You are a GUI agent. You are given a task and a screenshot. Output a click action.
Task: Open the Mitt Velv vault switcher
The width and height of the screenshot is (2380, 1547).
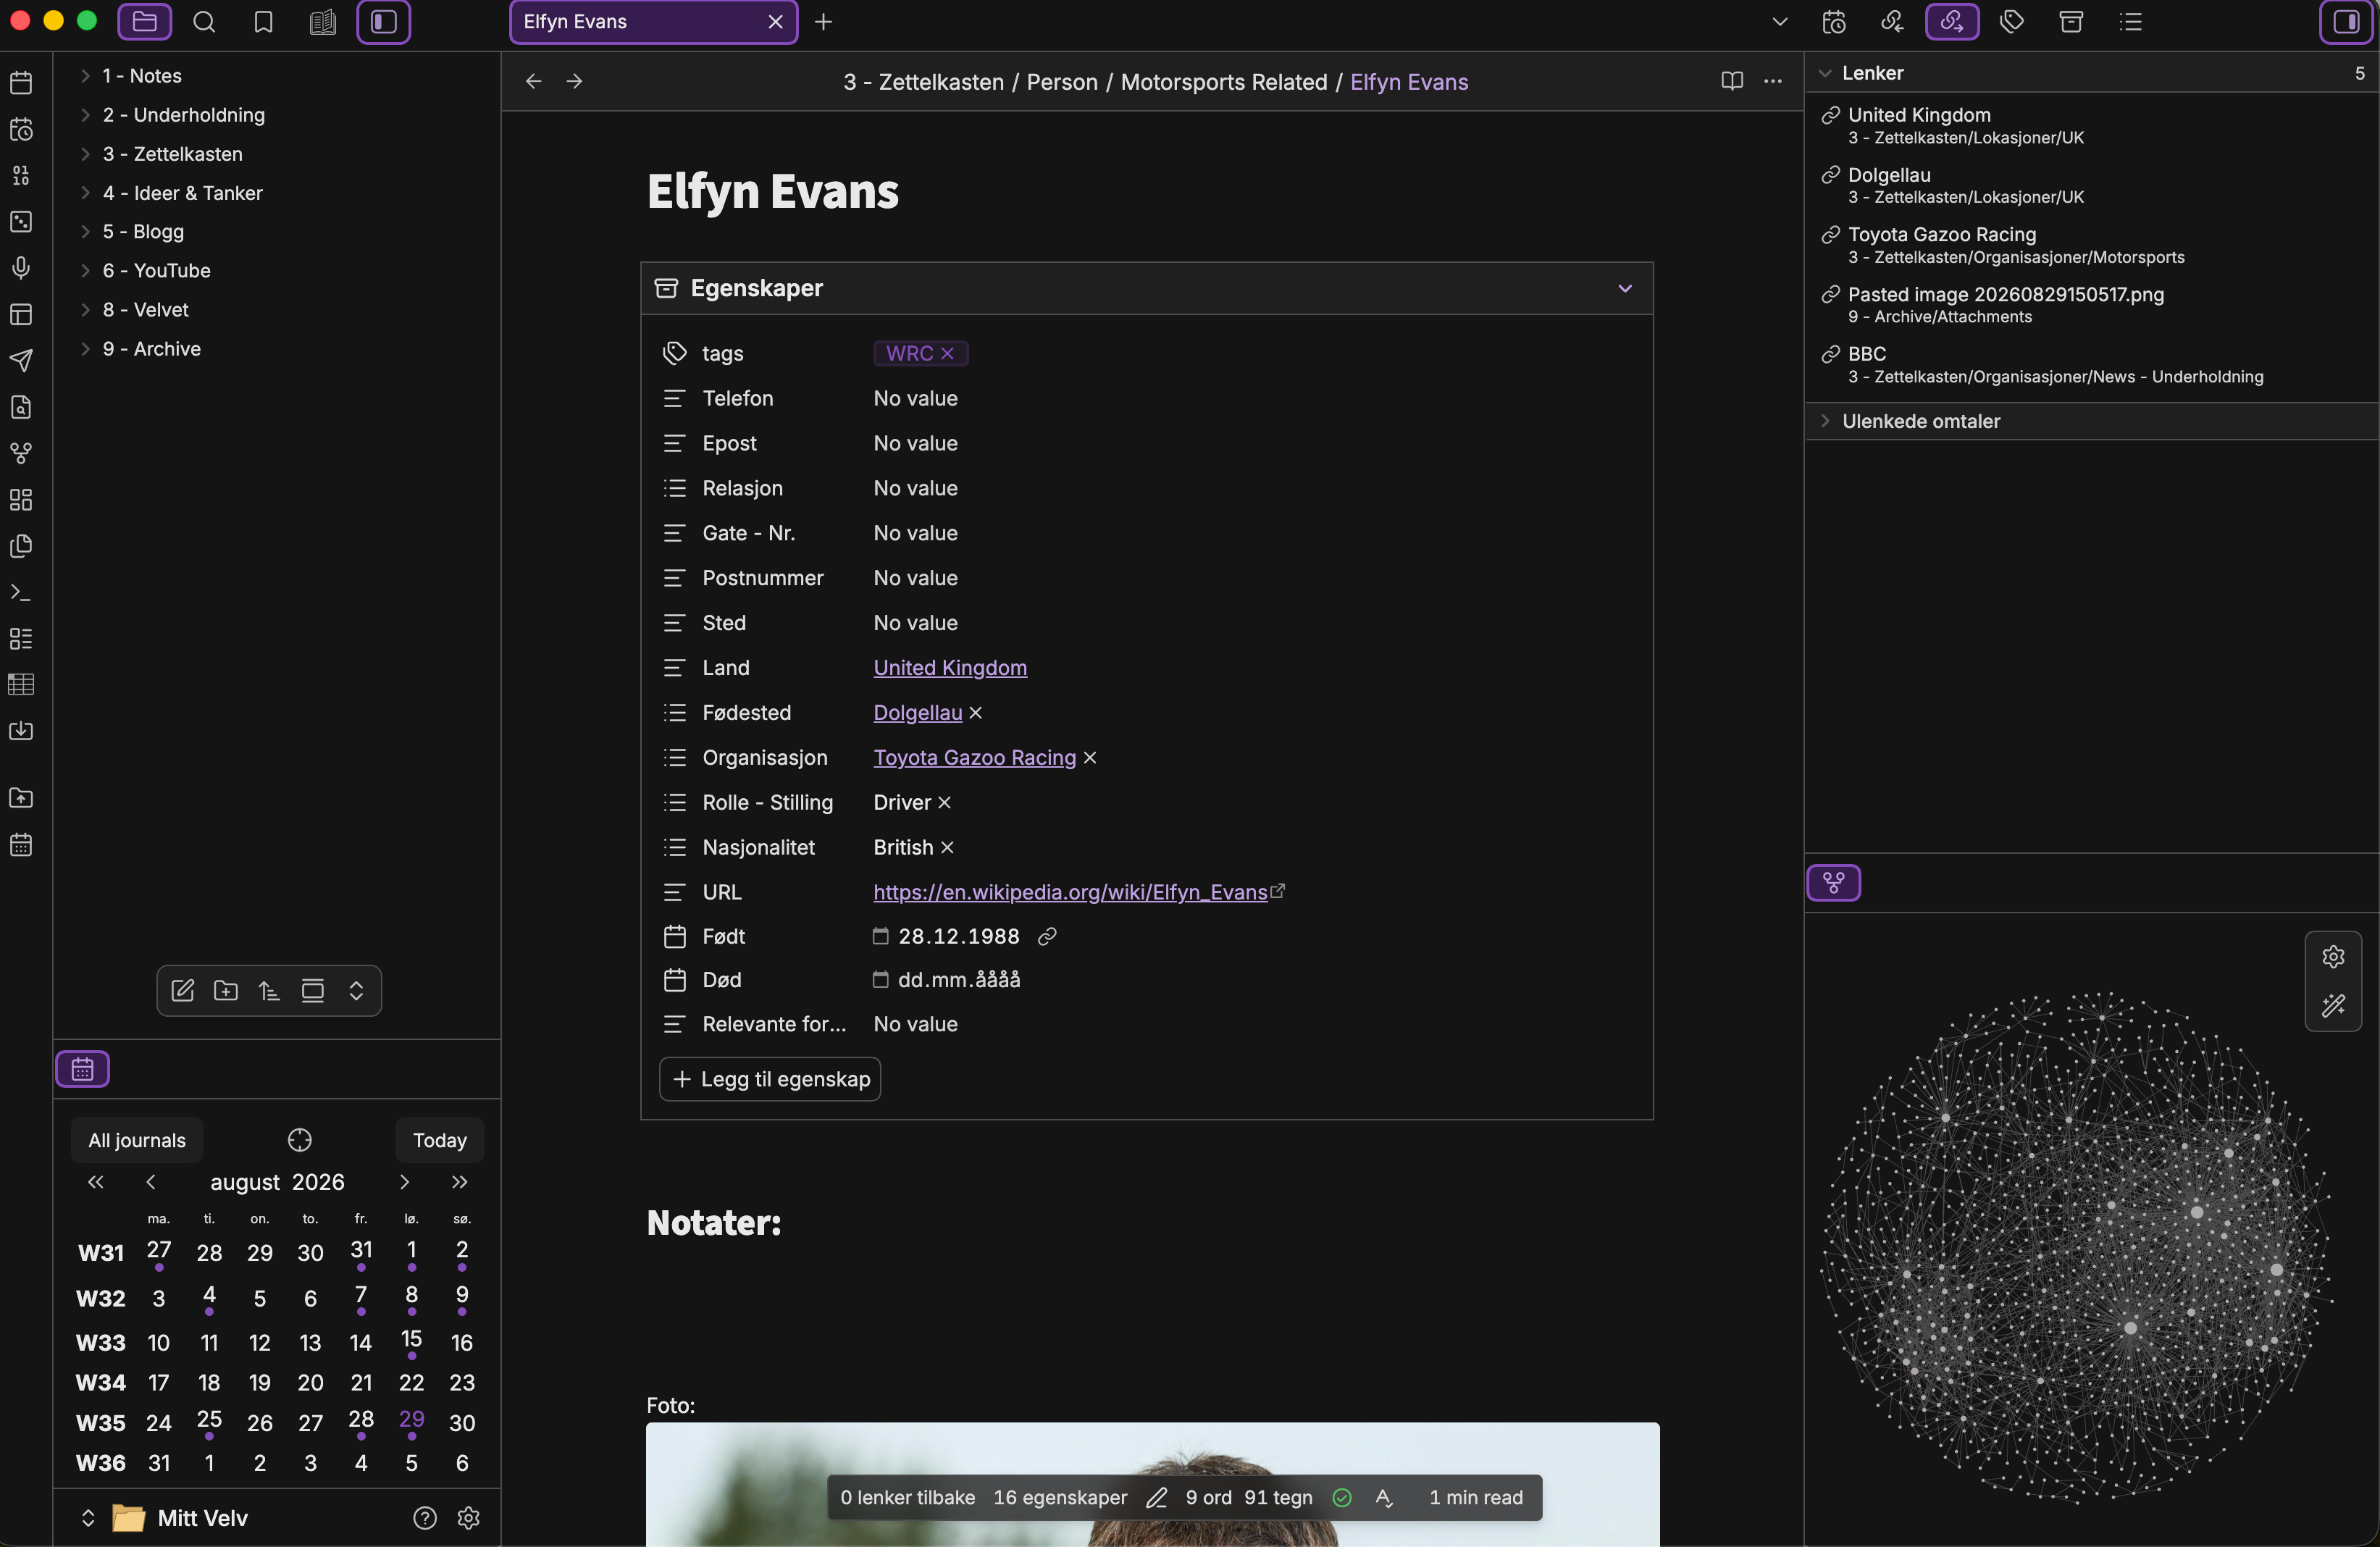[x=166, y=1518]
